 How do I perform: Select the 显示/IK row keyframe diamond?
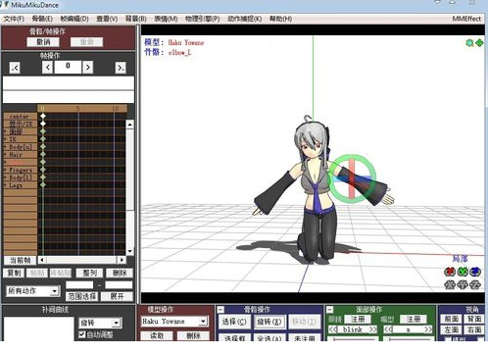point(43,124)
